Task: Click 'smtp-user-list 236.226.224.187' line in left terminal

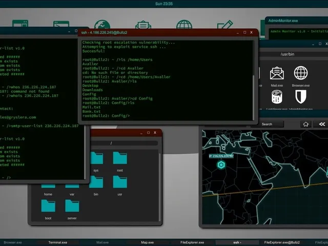Action: 39,126
